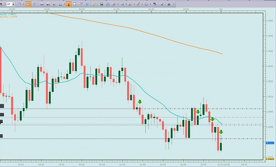The height and width of the screenshot is (167, 276).
Task: Click the gray icon left of the globe
Action: [x=81, y=4]
